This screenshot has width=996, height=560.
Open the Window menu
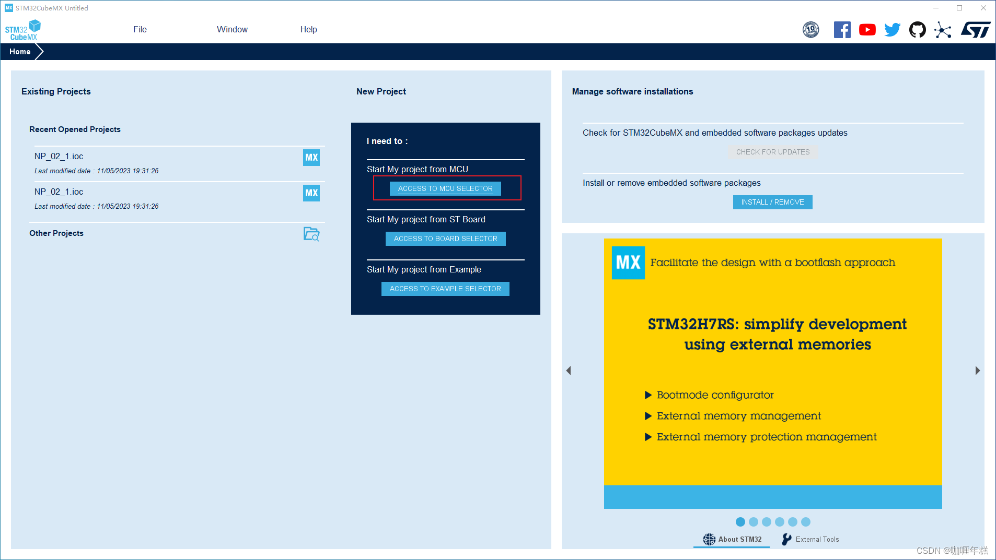pyautogui.click(x=232, y=29)
